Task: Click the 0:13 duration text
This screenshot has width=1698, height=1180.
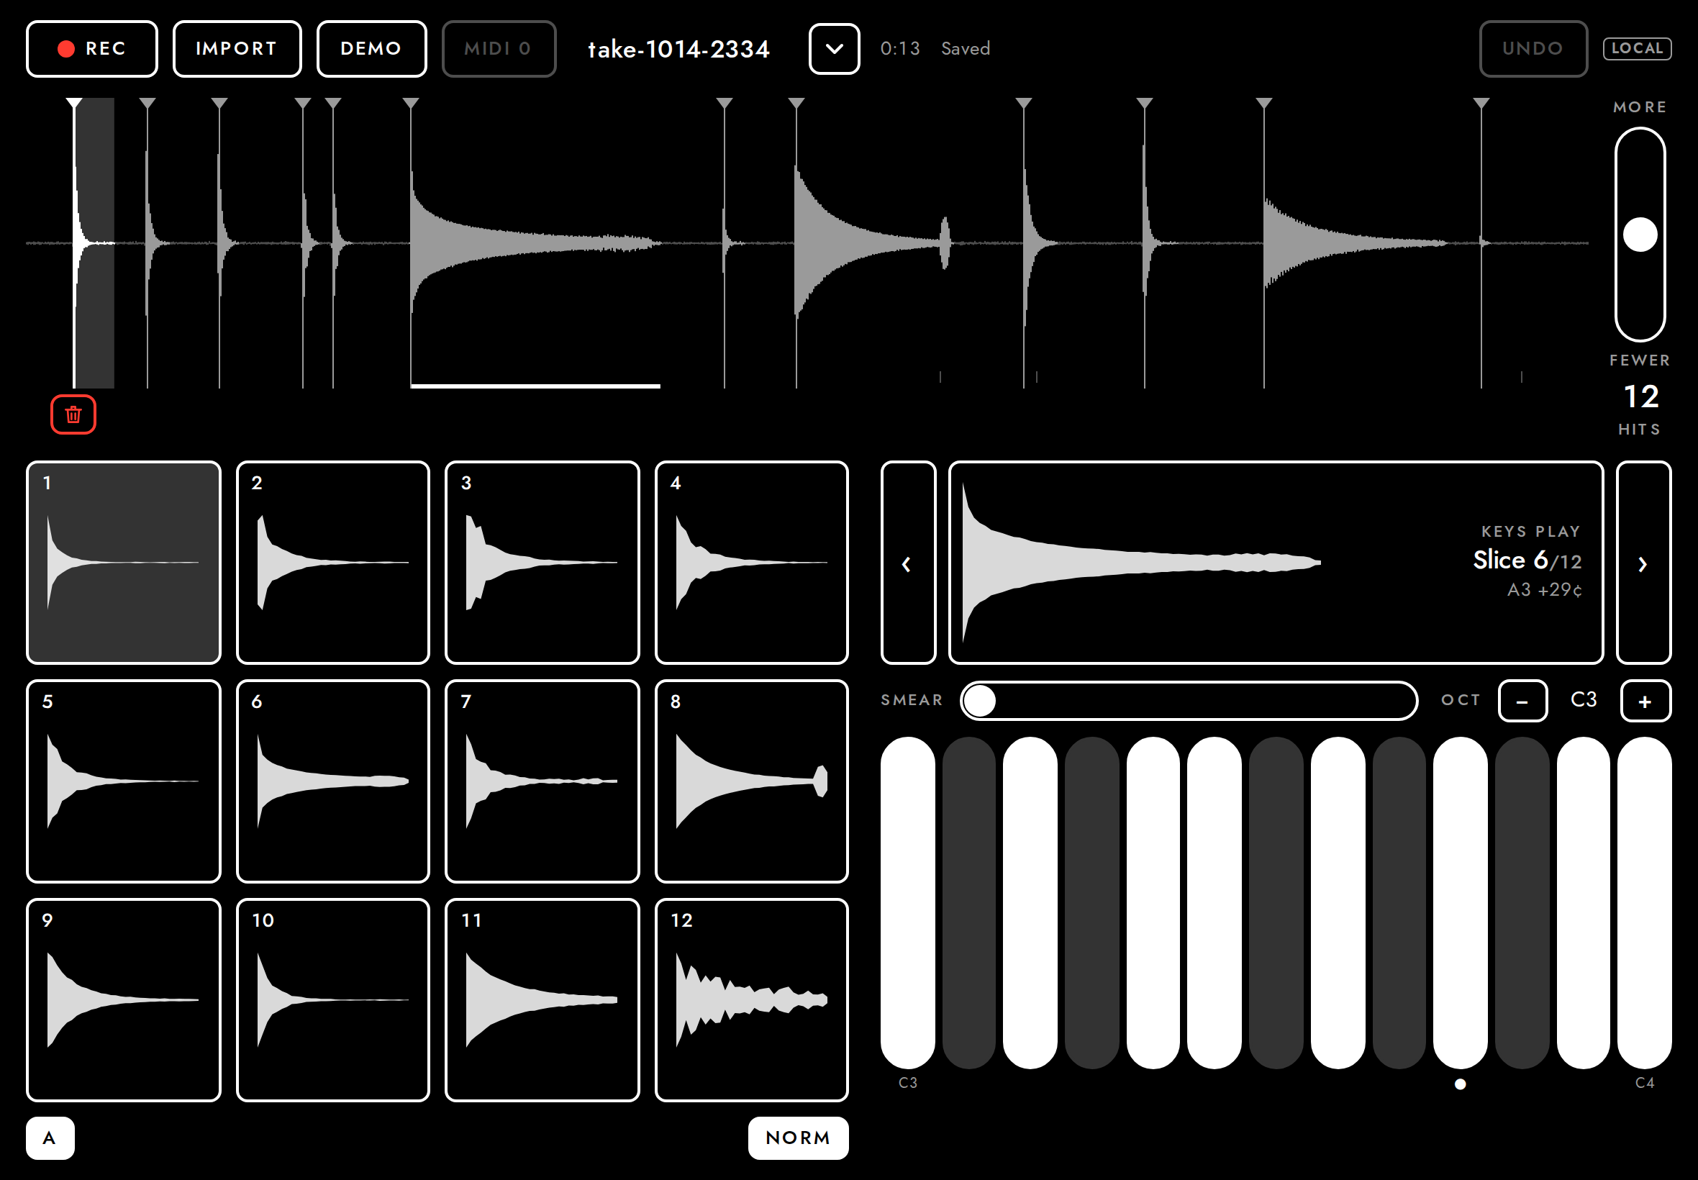Action: pos(899,49)
